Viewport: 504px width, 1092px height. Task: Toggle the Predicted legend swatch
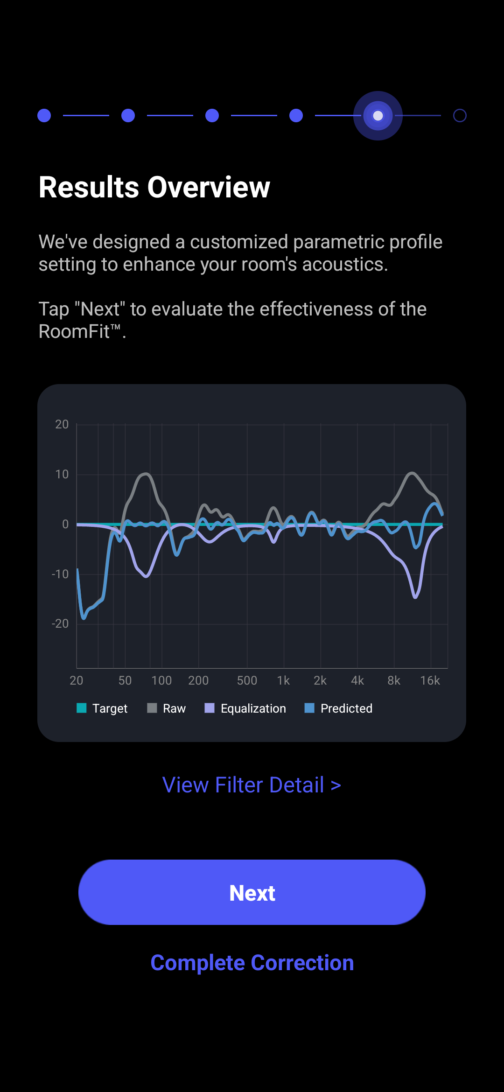[x=309, y=708]
